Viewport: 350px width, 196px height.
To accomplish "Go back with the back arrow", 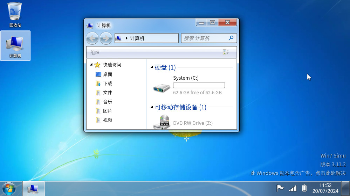I will coord(92,38).
